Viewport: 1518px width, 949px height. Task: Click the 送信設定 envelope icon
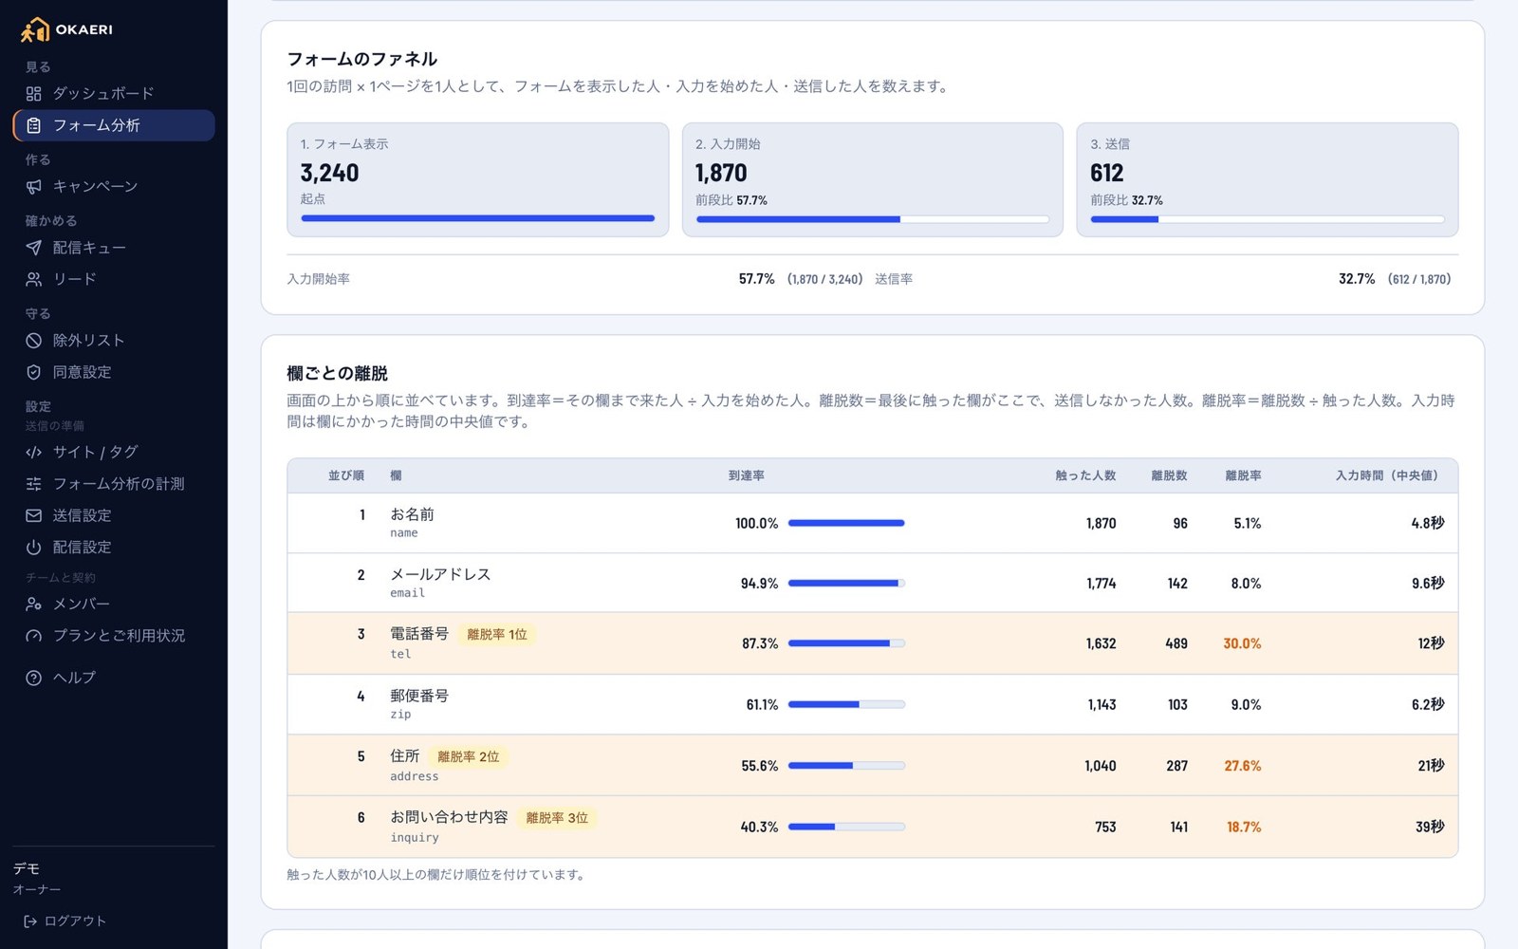(x=33, y=515)
